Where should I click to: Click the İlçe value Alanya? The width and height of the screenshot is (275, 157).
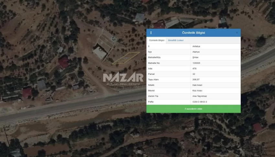[x=196, y=52]
